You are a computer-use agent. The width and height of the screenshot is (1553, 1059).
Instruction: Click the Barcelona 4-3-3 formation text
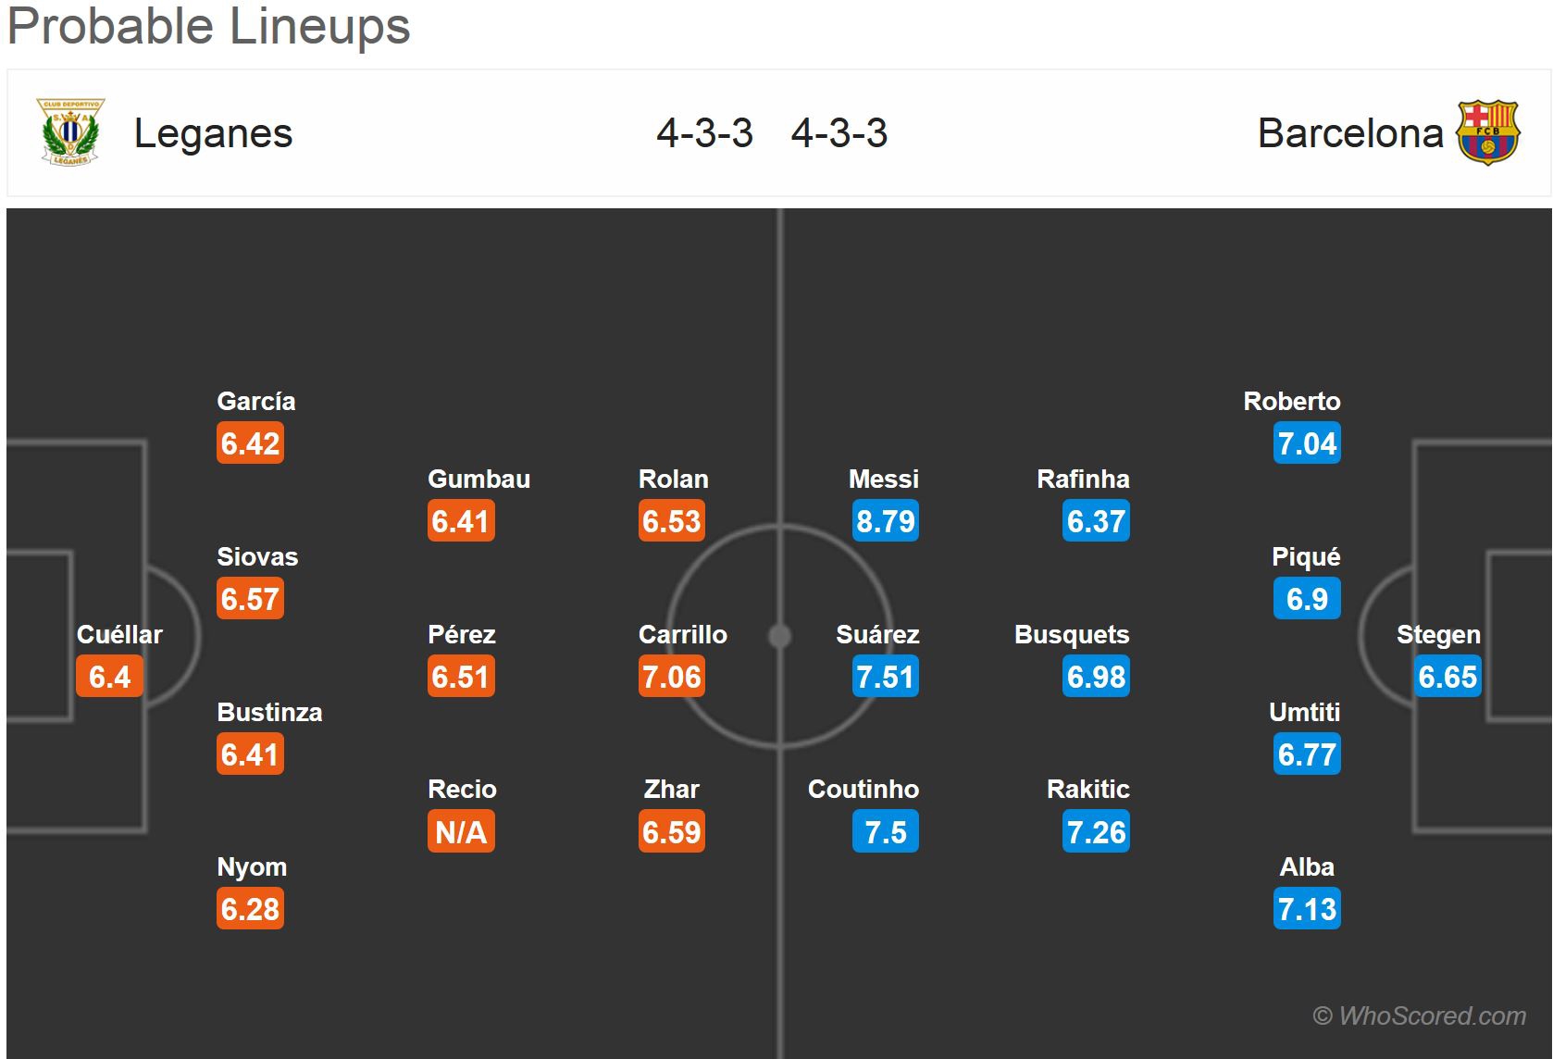pos(839,133)
